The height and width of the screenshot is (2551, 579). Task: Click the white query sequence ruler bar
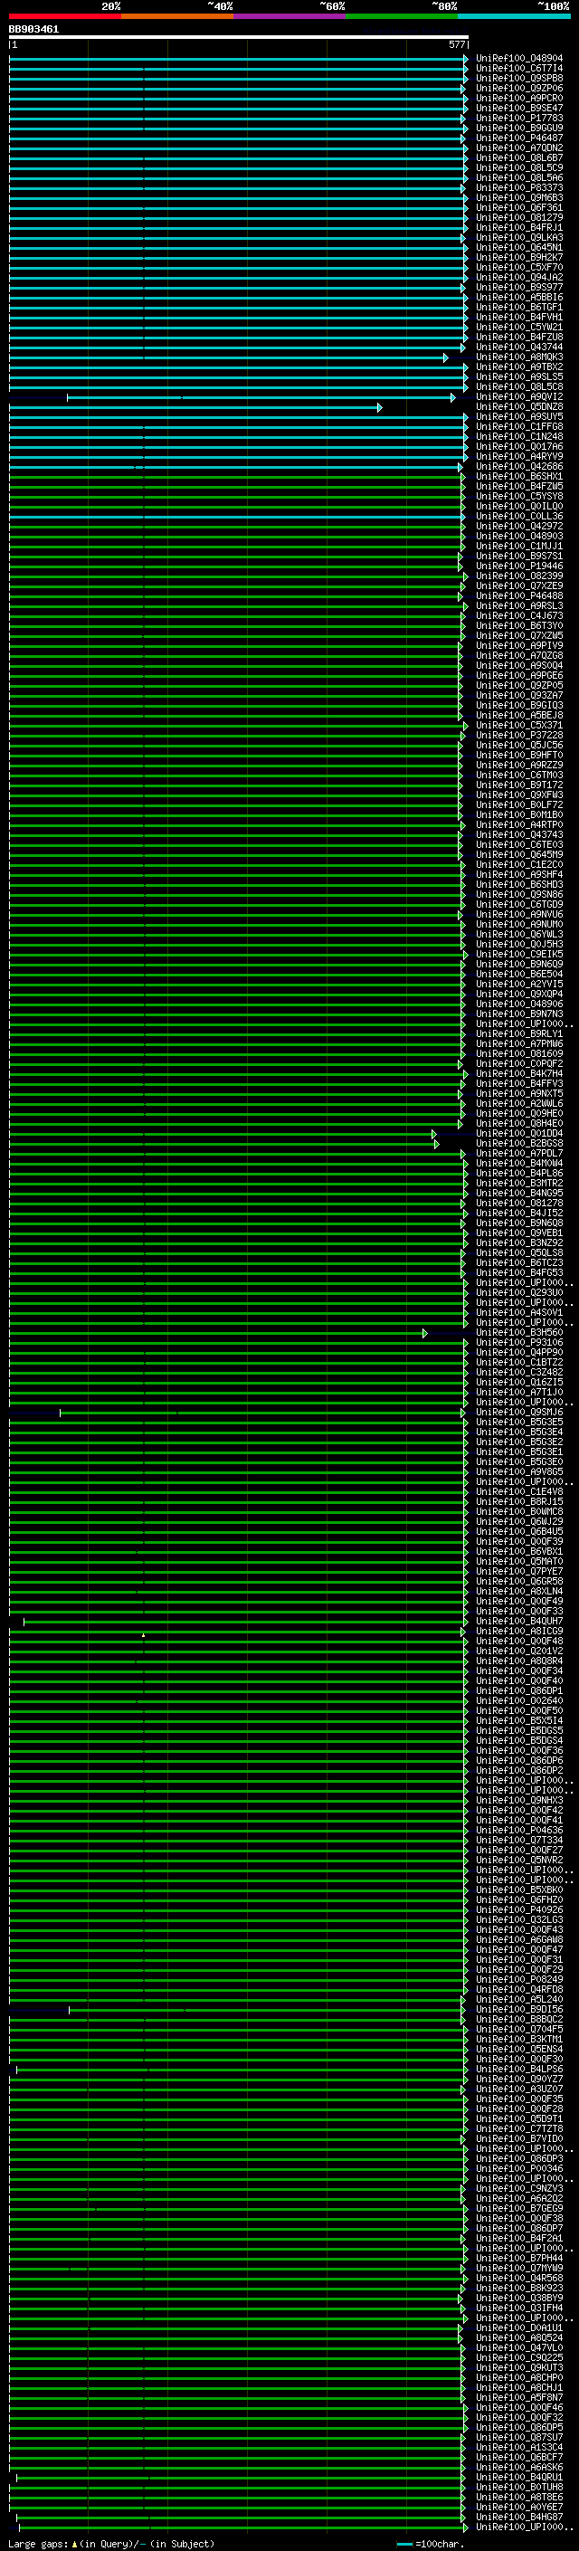(239, 36)
